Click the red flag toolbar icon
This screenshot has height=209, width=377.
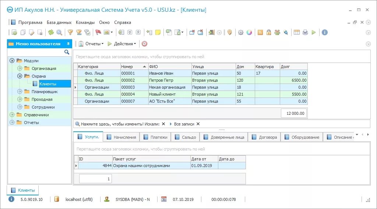(98, 32)
